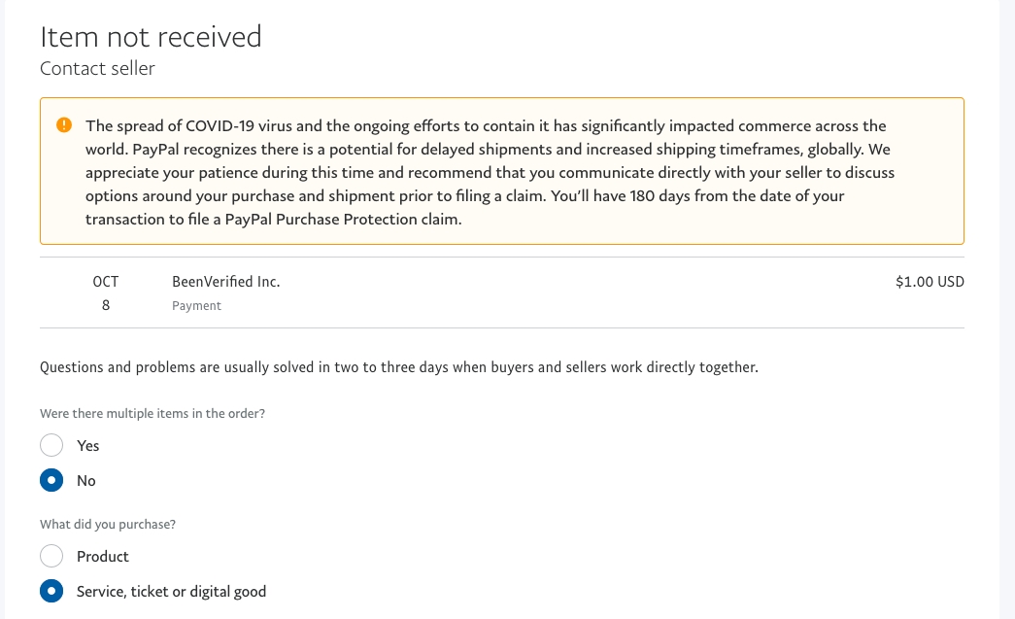Click the Product label text
Image resolution: width=1015 pixels, height=619 pixels.
click(x=103, y=556)
